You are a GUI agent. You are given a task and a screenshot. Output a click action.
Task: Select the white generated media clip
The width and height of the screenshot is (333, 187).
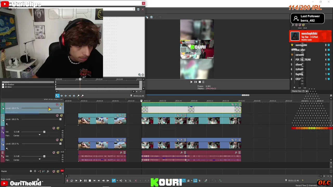click(x=191, y=110)
